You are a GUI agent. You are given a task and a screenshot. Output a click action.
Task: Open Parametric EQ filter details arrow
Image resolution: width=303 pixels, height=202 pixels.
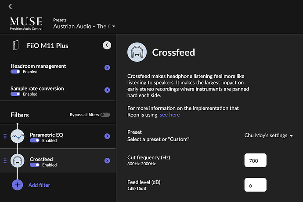pos(107,136)
